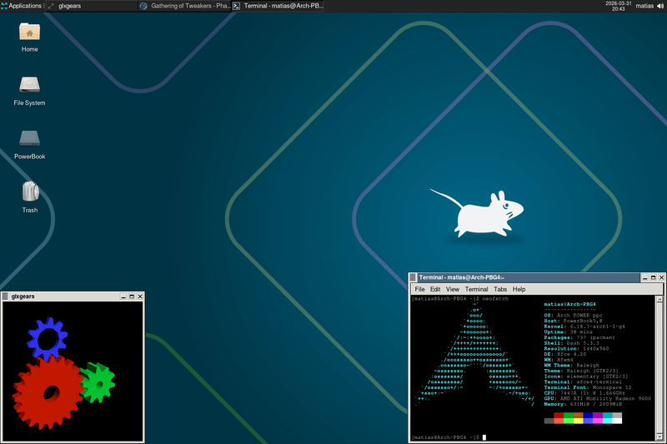Screen dimensions: 667x444
Task: Click the 'Host: PowerBook5,8' line
Action: pos(573,321)
